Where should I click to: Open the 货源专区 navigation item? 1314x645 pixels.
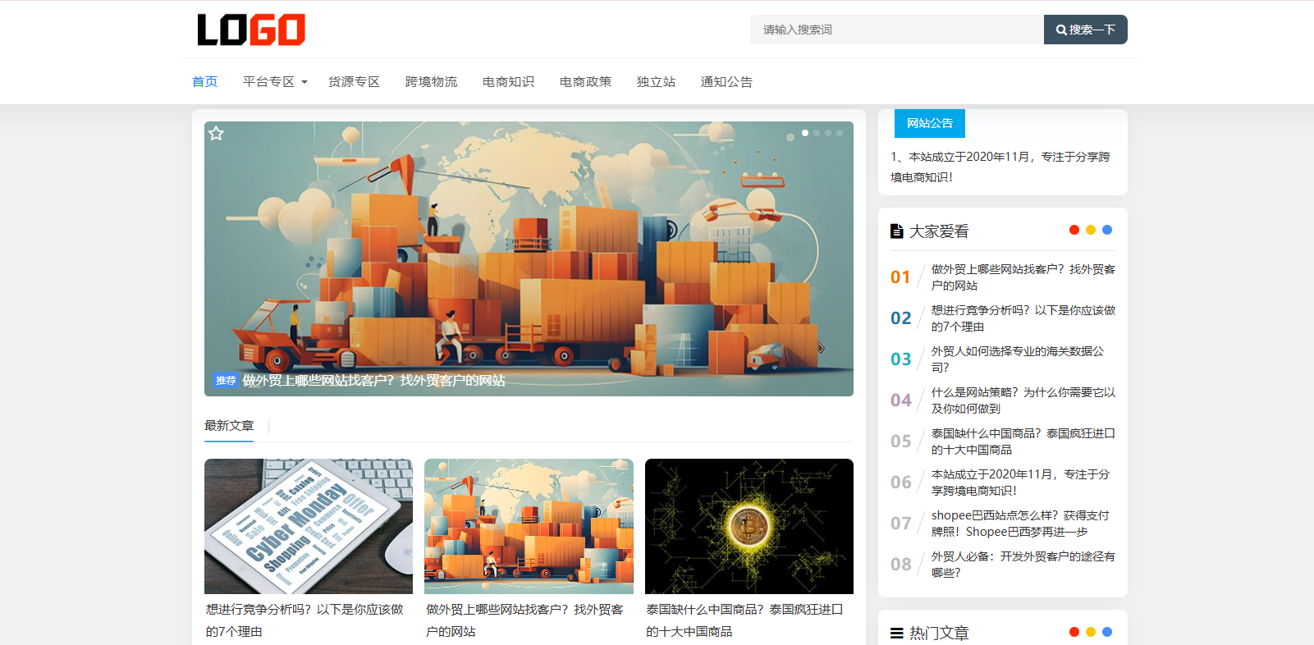[x=354, y=82]
